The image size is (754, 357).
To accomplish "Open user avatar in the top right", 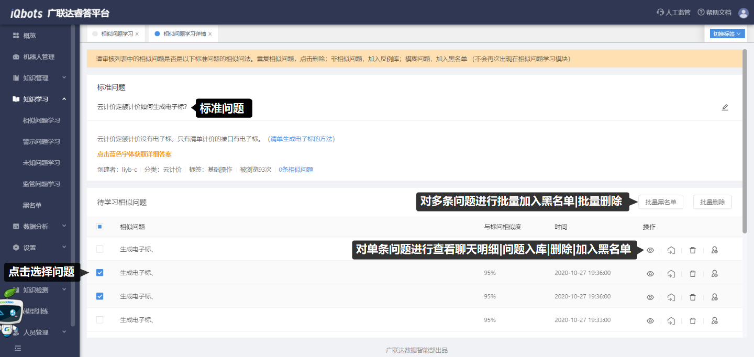I will point(743,13).
